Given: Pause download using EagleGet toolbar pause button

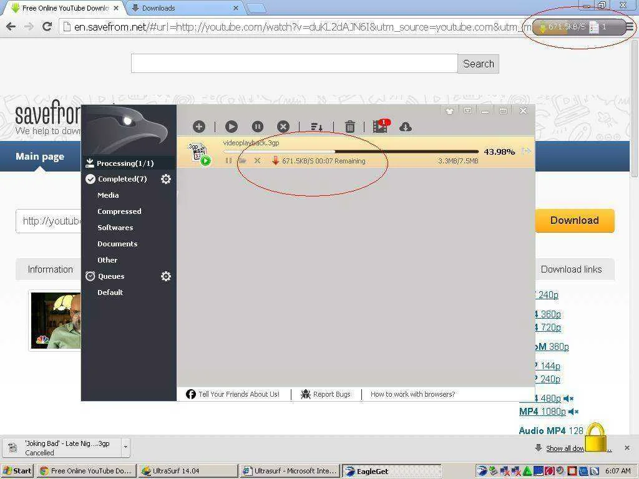Looking at the screenshot, I should coord(257,127).
